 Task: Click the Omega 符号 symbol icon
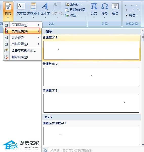click(105, 6)
